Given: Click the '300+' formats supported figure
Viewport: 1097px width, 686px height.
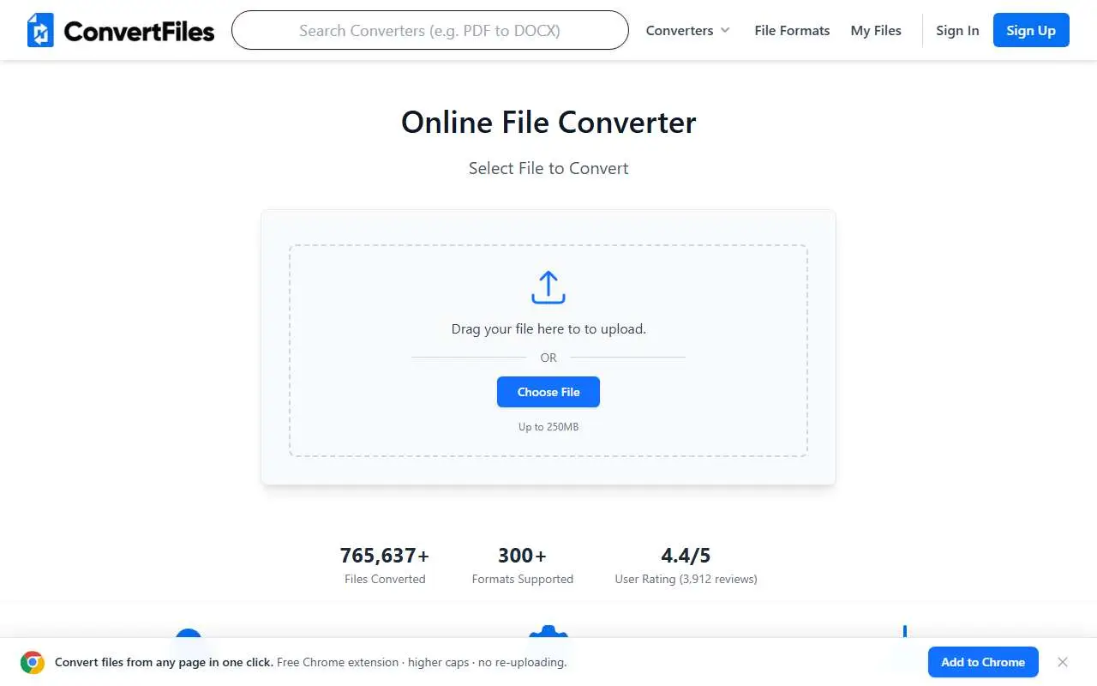Looking at the screenshot, I should coord(522,556).
